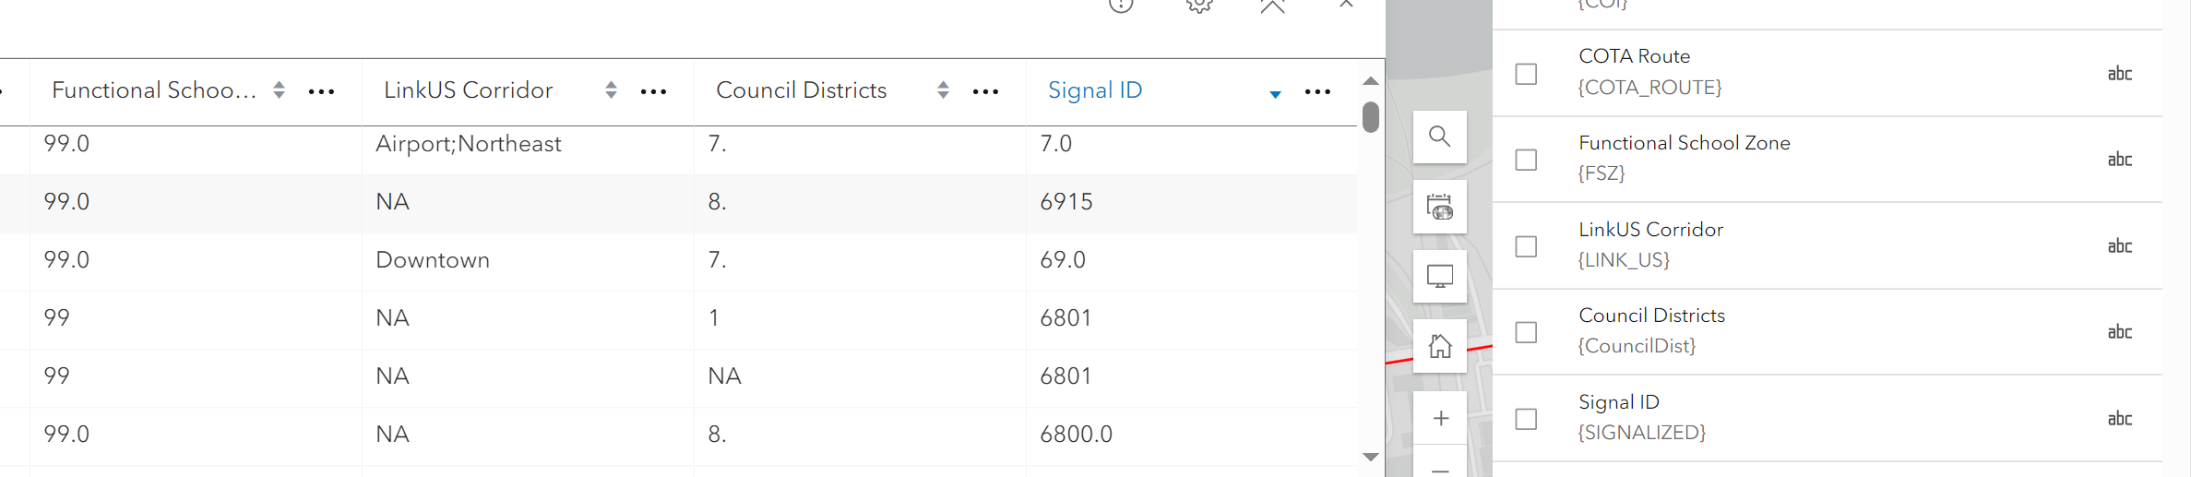The image size is (2191, 477).
Task: Sort the Council Districts column
Action: tap(943, 90)
